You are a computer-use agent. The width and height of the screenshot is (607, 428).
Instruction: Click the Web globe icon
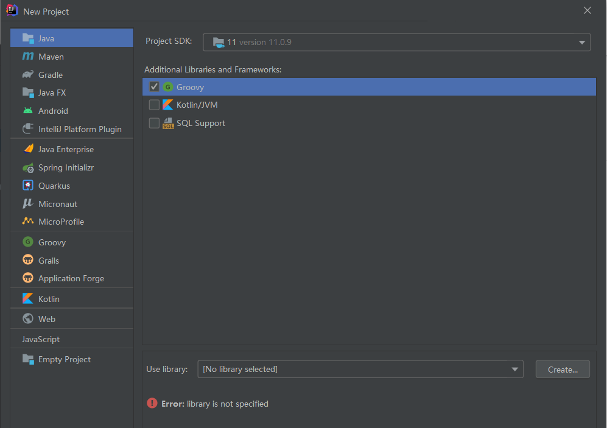(x=28, y=318)
